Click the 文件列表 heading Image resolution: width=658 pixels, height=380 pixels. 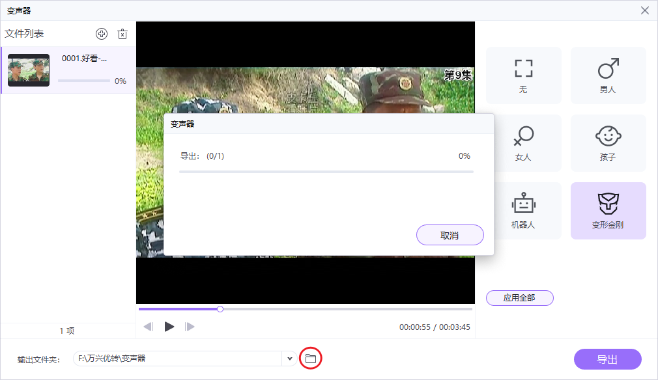pos(24,34)
